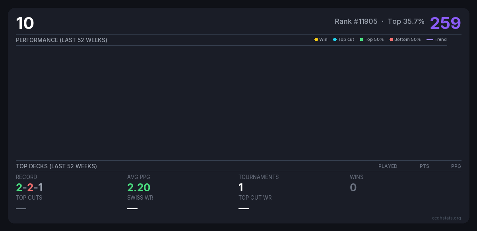Viewport: 477px width, 231px height.
Task: Click the purple 259 score number
Action: (445, 23)
